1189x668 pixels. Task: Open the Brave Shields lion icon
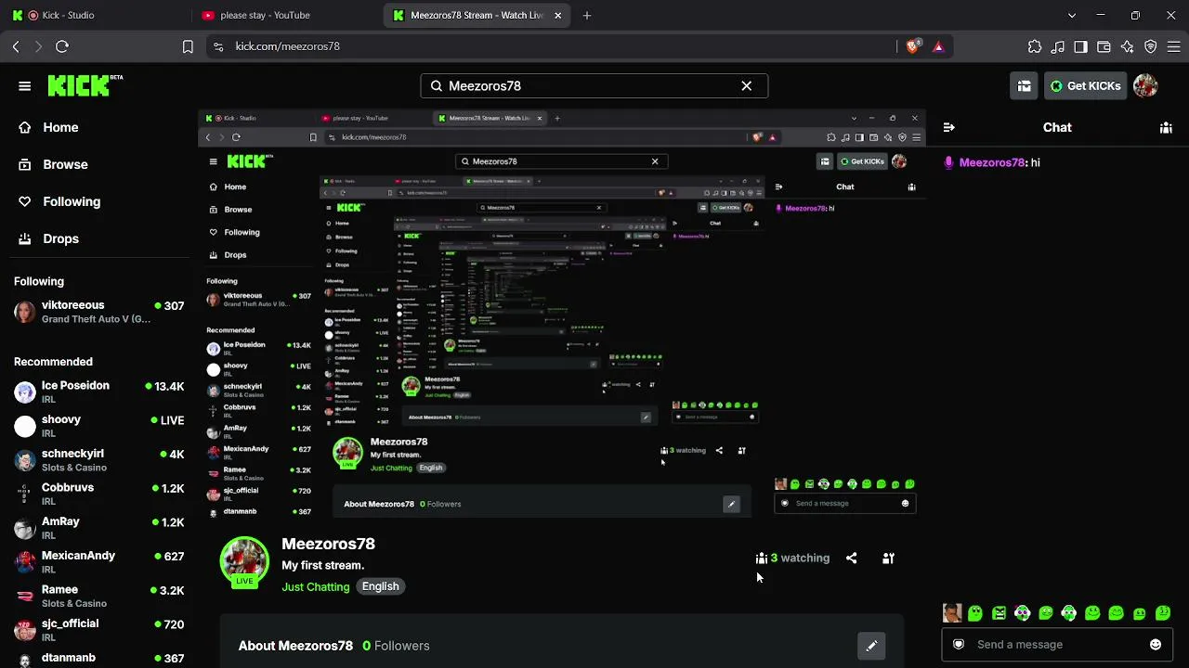tap(913, 46)
